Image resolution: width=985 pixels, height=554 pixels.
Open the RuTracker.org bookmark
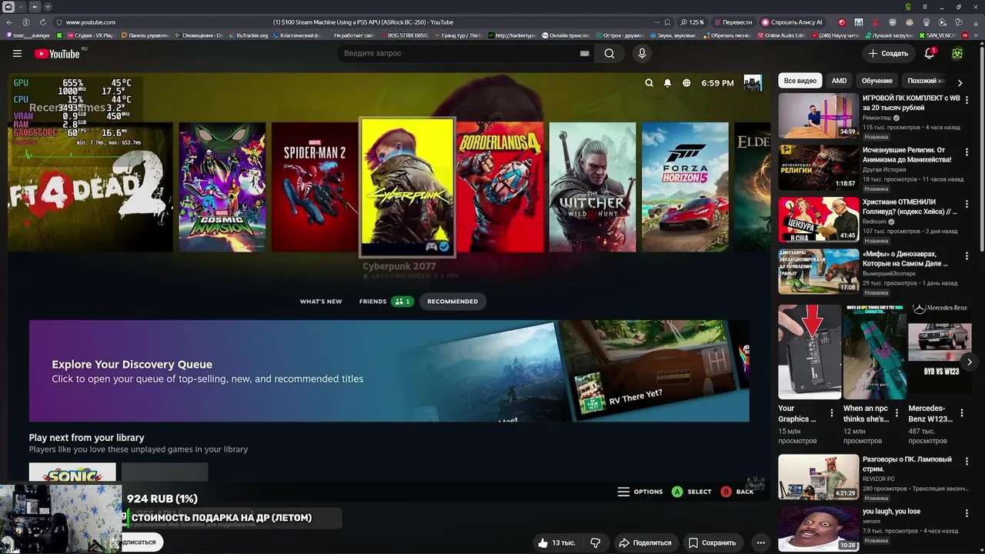[248, 35]
